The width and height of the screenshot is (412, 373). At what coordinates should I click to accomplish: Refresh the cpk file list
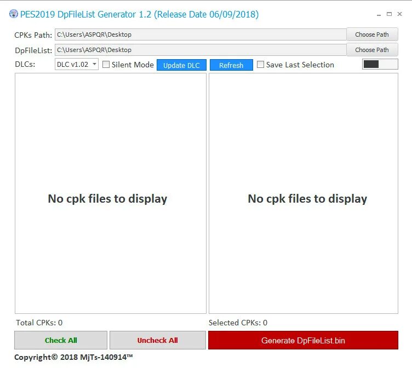[x=231, y=65]
